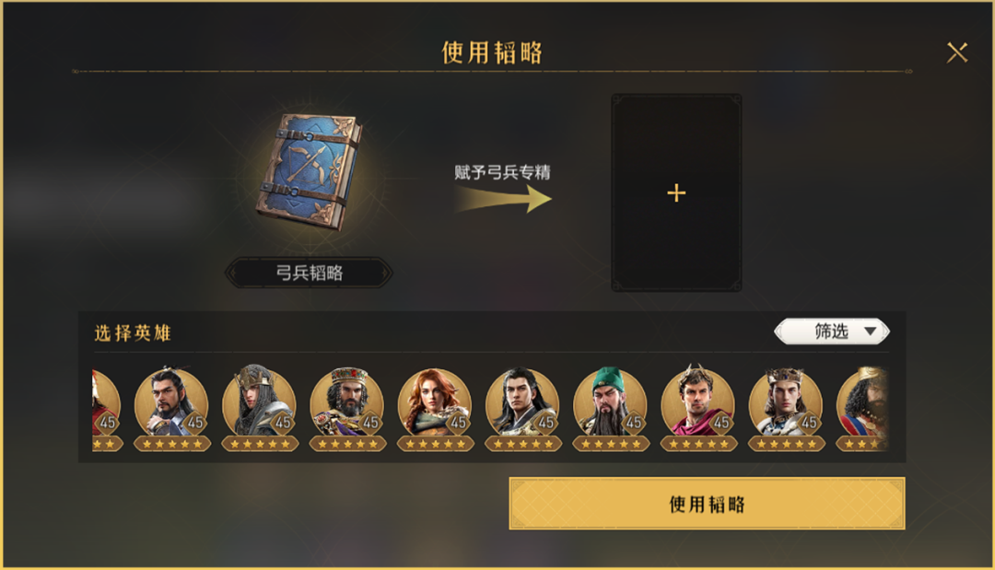Viewport: 995px width, 570px height.
Task: Click the 弓兵韬略 item name label
Action: pos(309,273)
